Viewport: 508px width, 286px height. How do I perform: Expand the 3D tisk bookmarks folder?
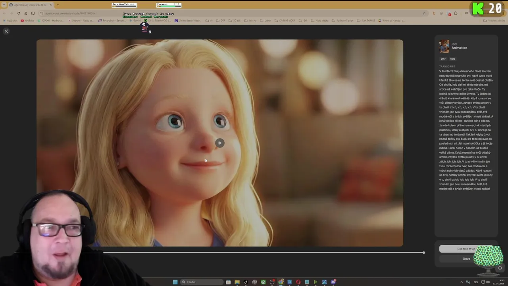234,20
